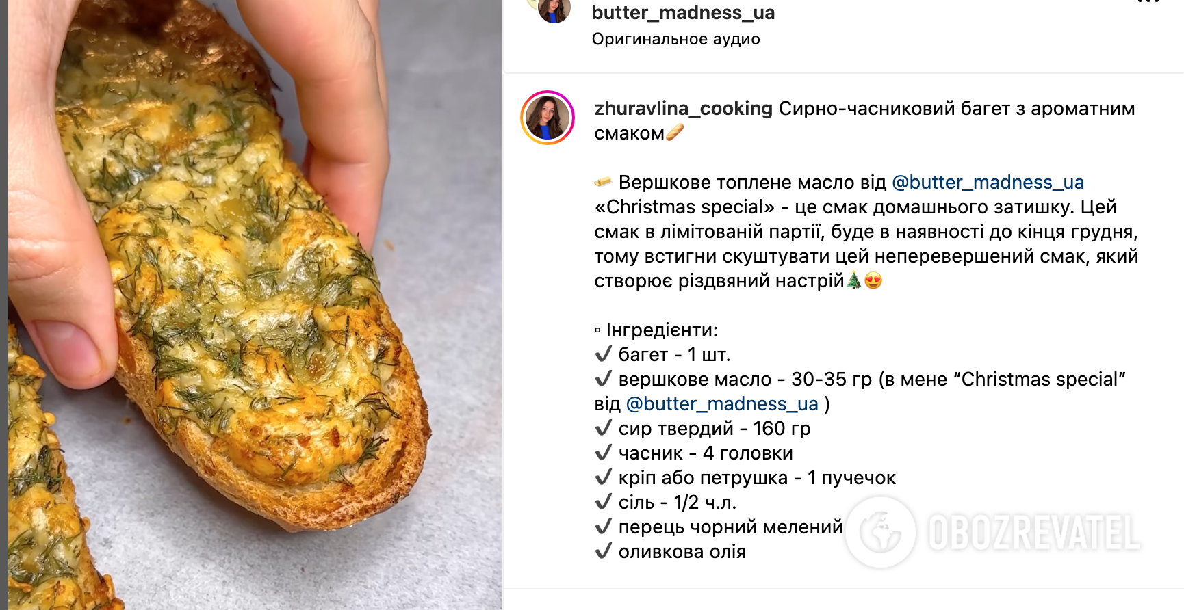1184x610 pixels.
Task: Click the butter emoji before "Вершкове"
Action: click(603, 182)
